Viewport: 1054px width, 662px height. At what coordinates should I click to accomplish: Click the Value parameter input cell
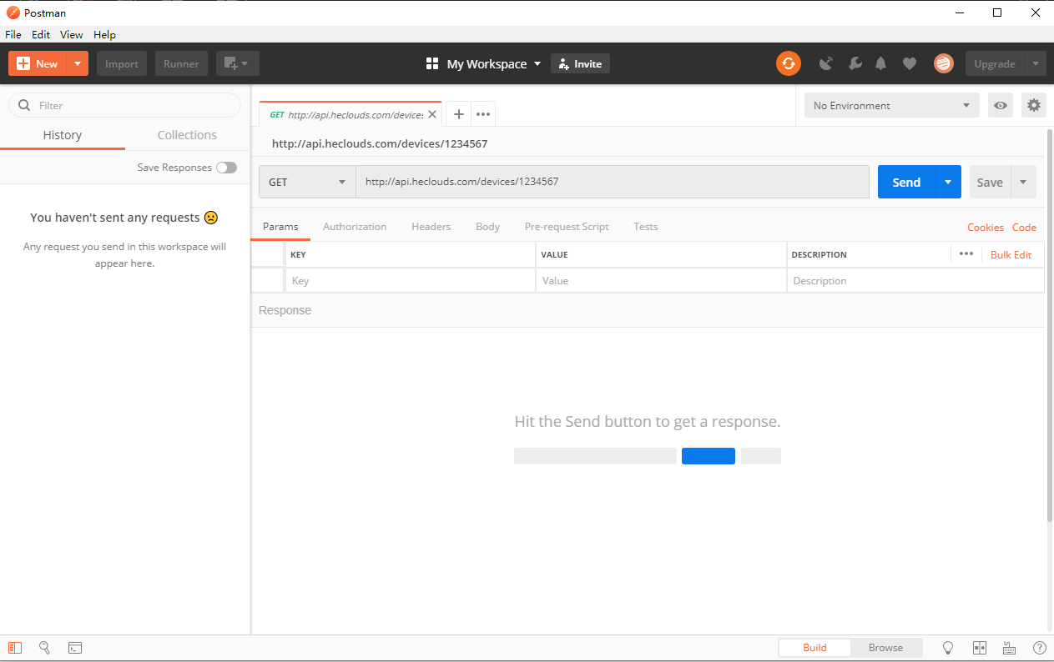click(661, 281)
